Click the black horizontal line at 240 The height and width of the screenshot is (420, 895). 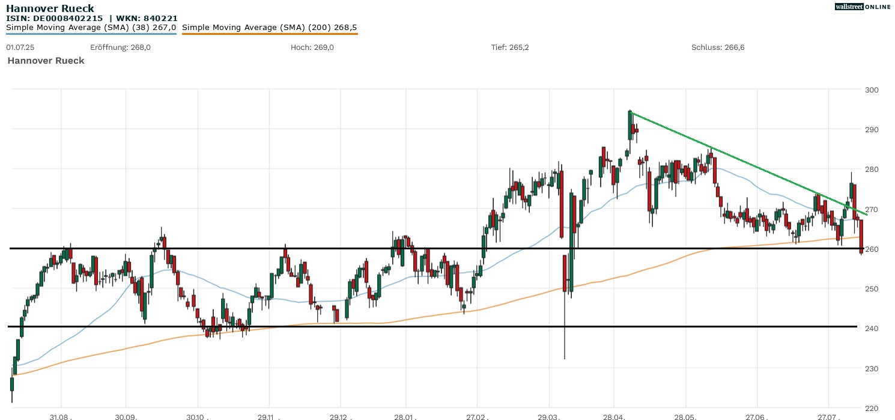(432, 327)
